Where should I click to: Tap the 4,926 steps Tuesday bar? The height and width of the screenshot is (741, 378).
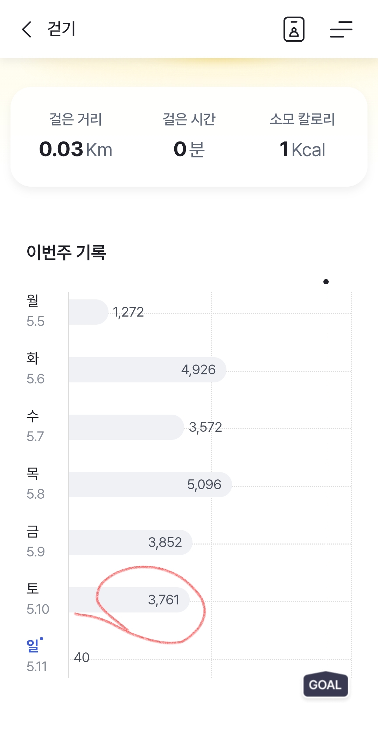point(147,369)
